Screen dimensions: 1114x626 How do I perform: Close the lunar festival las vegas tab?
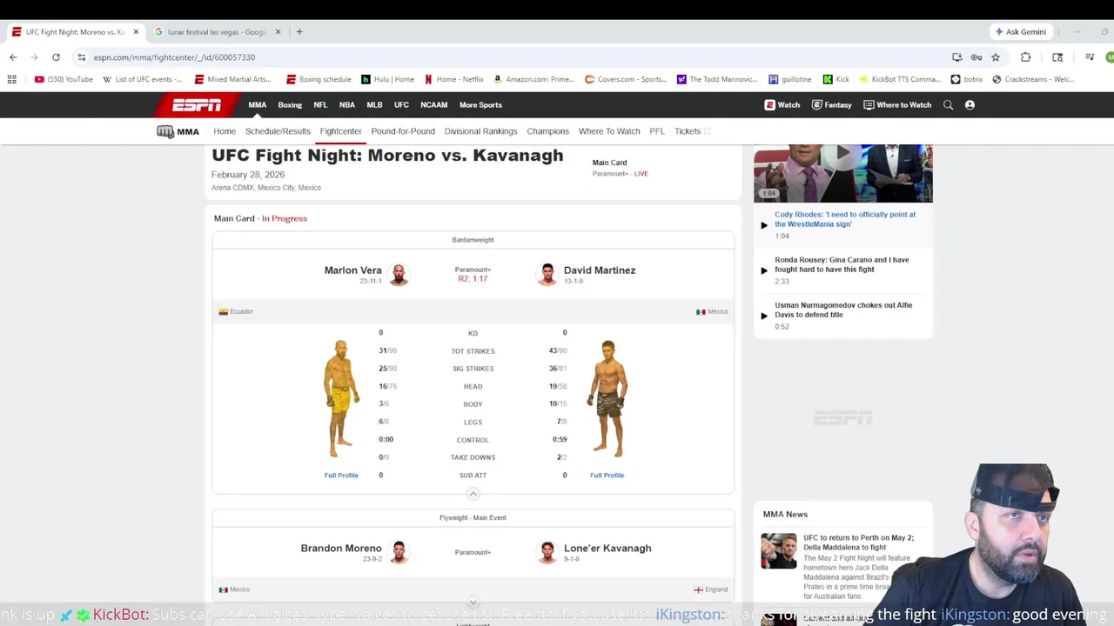click(278, 32)
